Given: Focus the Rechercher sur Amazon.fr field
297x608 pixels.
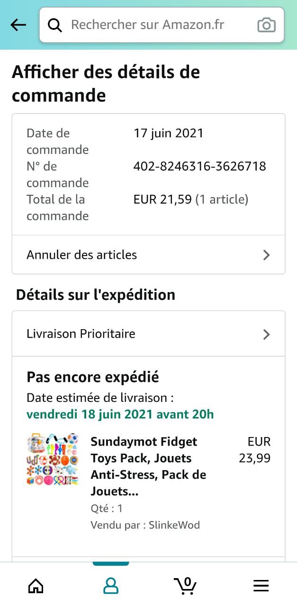Looking at the screenshot, I should pyautogui.click(x=156, y=25).
